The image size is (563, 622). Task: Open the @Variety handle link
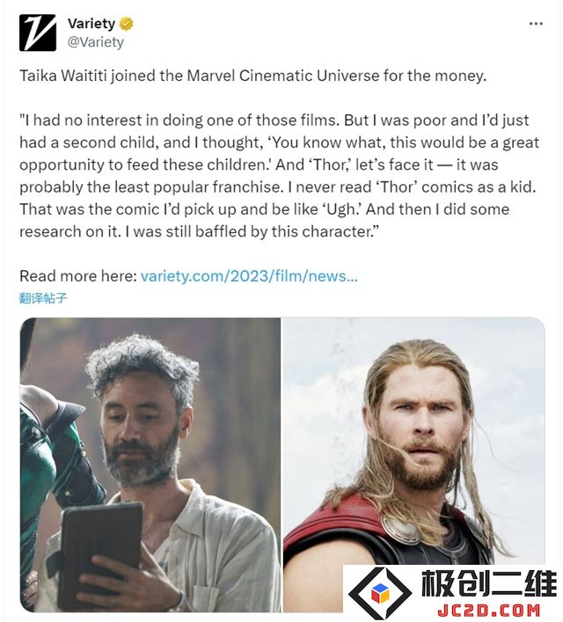click(x=96, y=42)
